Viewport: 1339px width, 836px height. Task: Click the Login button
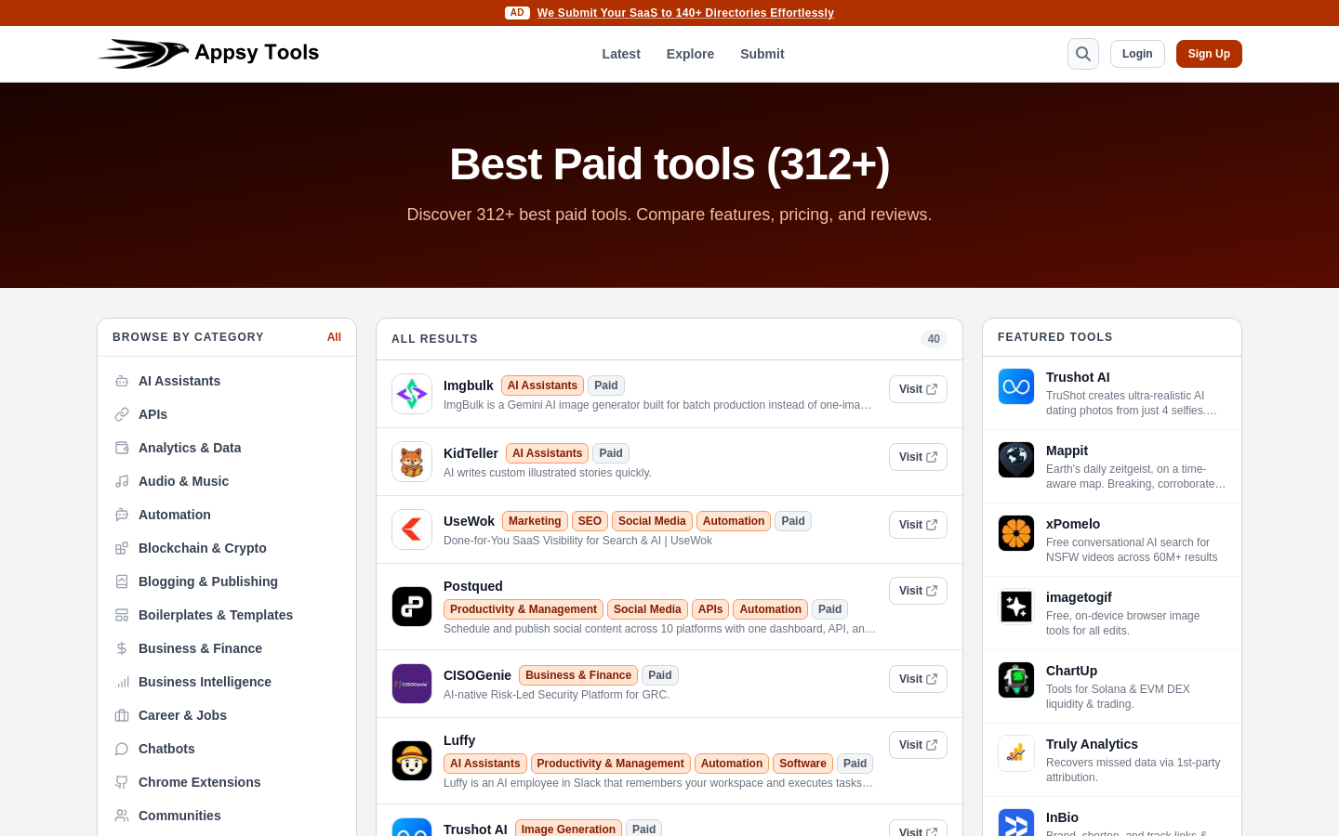[1137, 54]
